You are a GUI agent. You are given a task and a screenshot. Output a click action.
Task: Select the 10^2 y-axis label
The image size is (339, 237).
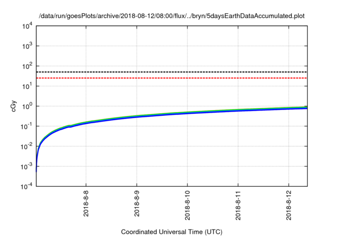pyautogui.click(x=28, y=66)
